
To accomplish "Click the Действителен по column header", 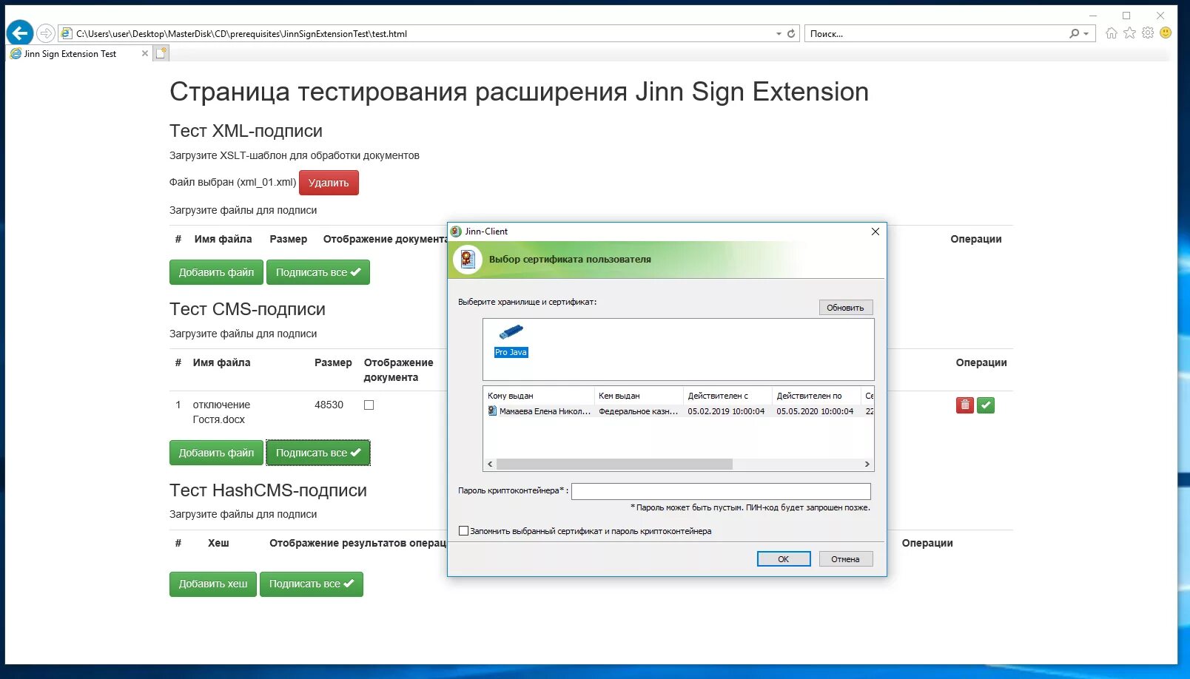I will pos(816,396).
